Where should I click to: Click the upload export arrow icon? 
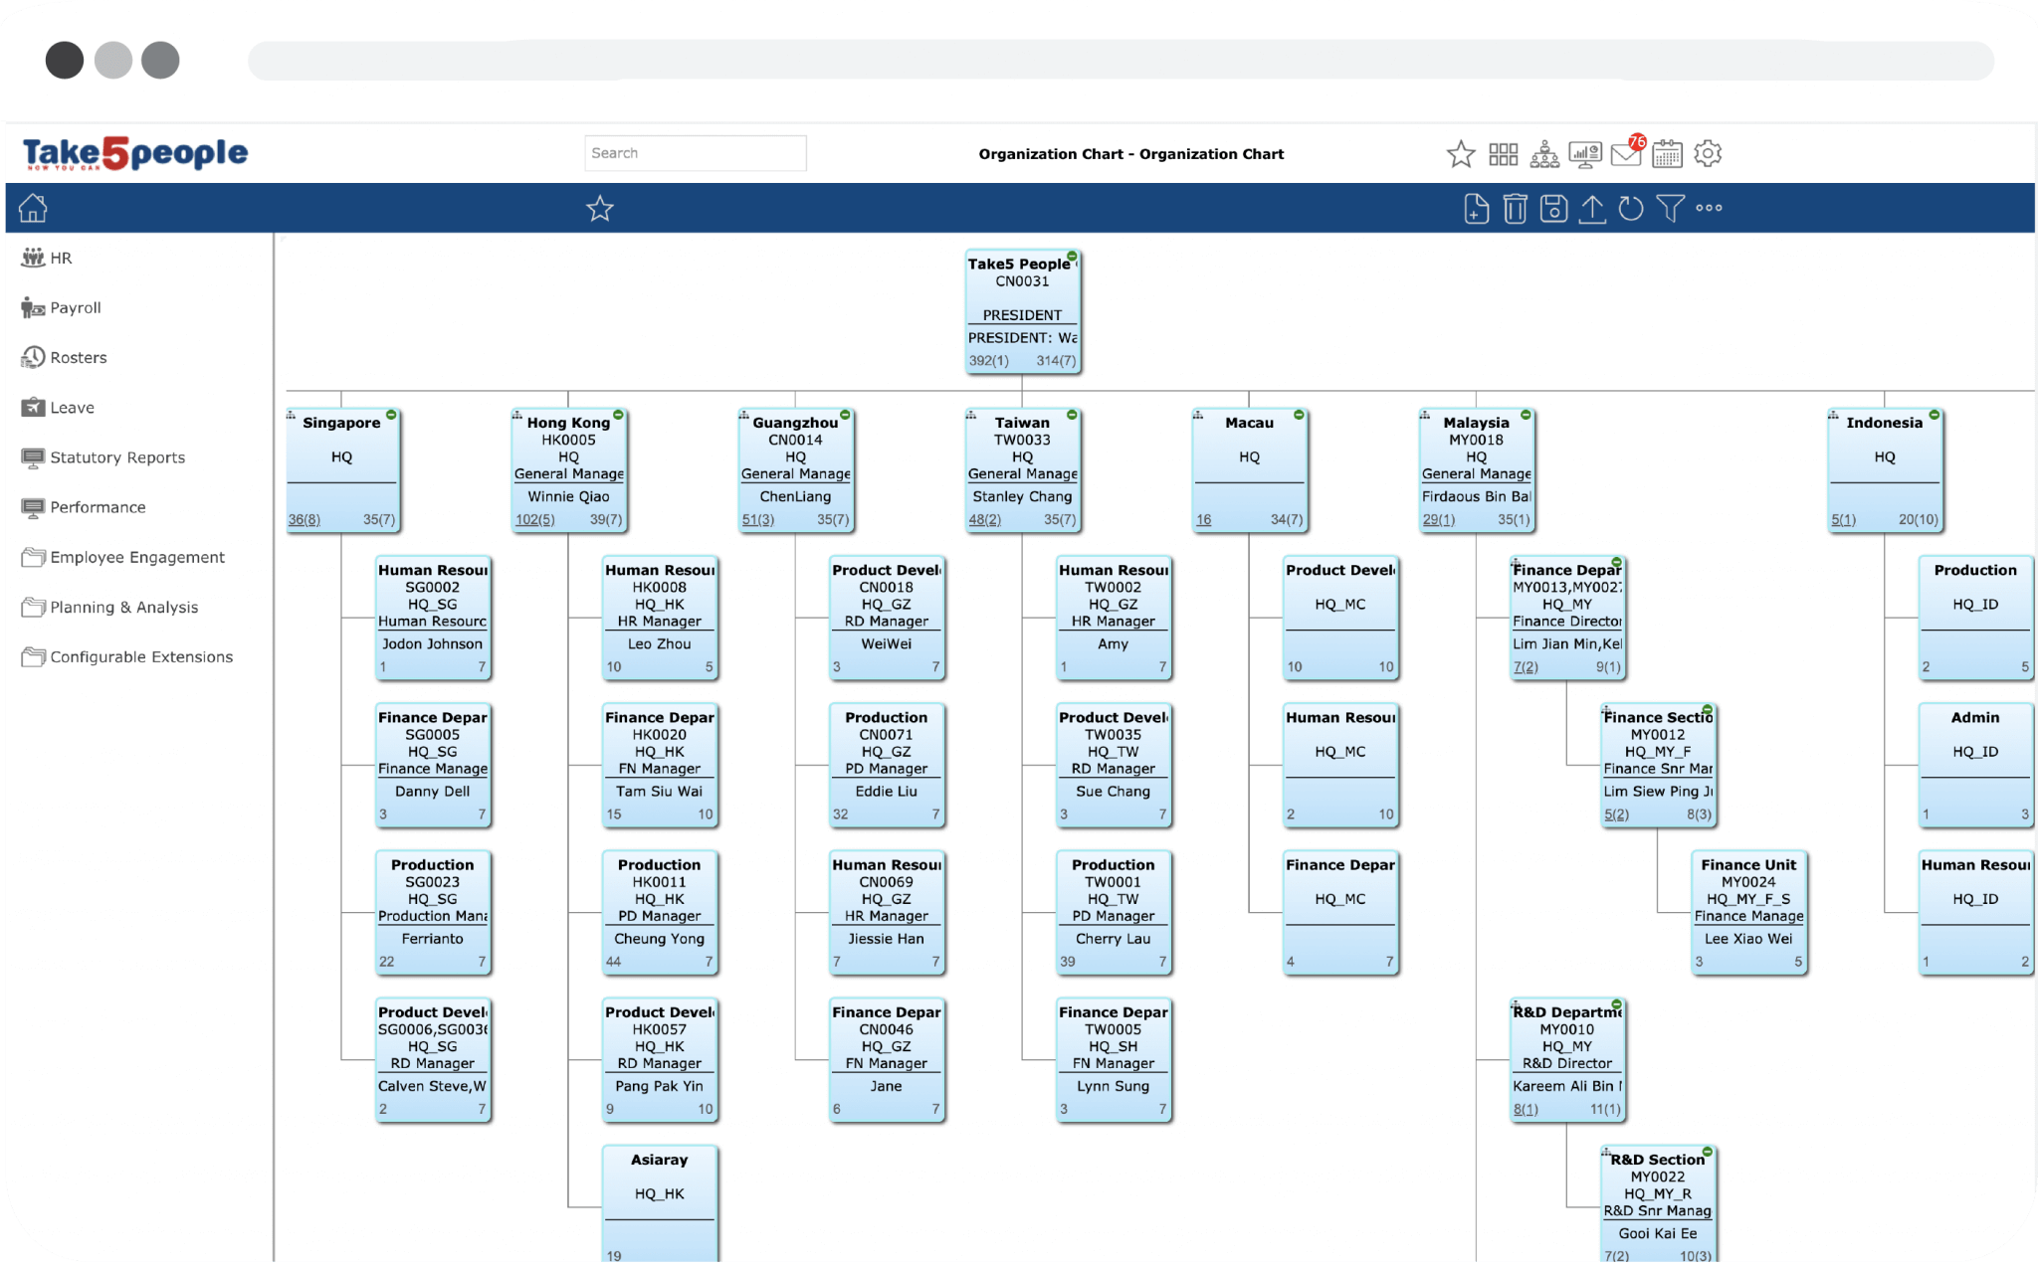click(1592, 209)
